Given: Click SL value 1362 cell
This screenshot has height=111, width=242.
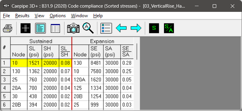Looking at the screenshot, I should 34,71.
